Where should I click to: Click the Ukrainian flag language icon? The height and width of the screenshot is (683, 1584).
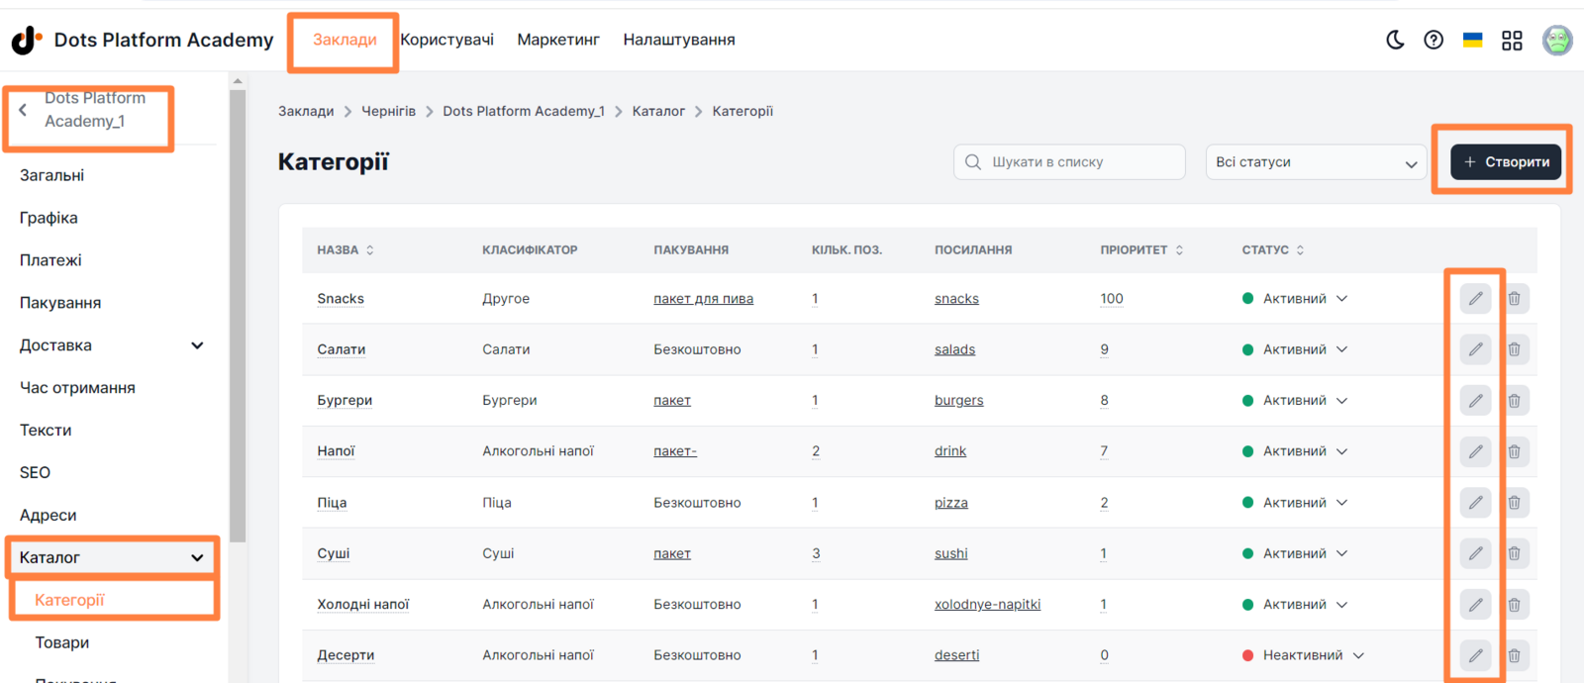coord(1473,40)
